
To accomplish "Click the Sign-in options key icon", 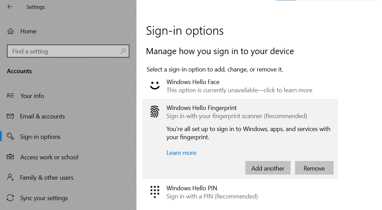I will click(11, 136).
